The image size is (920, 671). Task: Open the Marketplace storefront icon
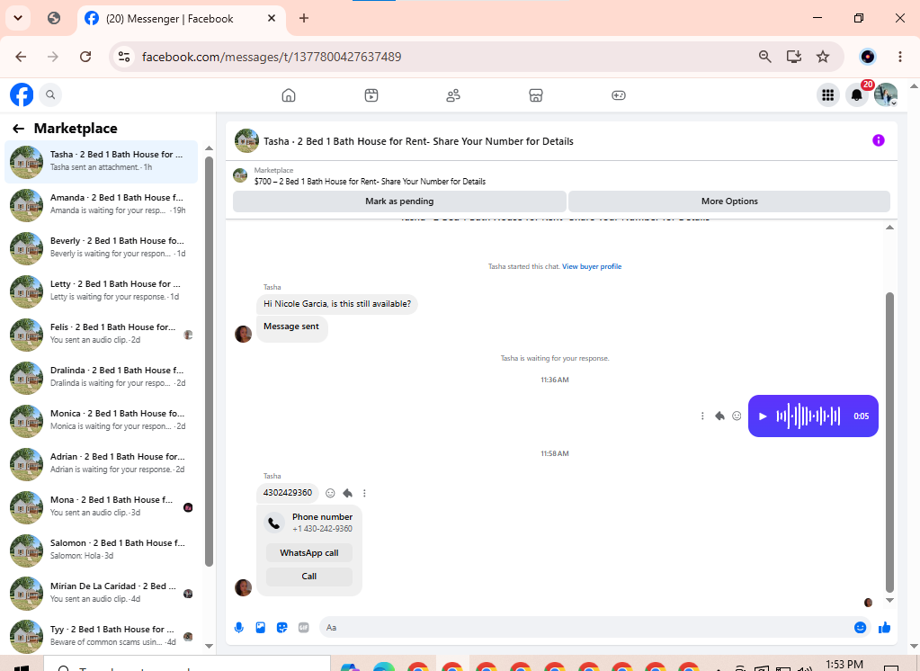[536, 95]
